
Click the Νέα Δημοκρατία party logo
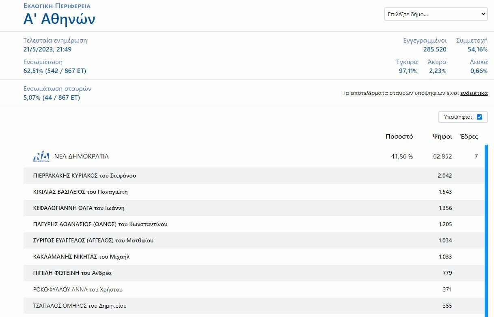coord(41,156)
